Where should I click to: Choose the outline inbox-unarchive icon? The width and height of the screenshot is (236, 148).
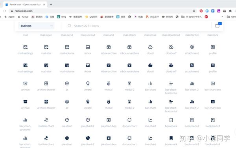pos(129,47)
